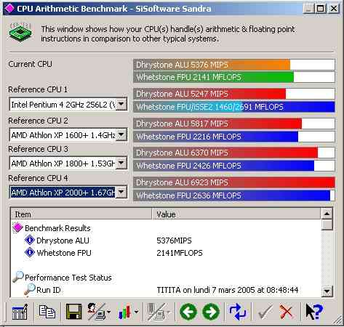
Task: Click the results list scroll down arrow
Action: click(x=327, y=291)
